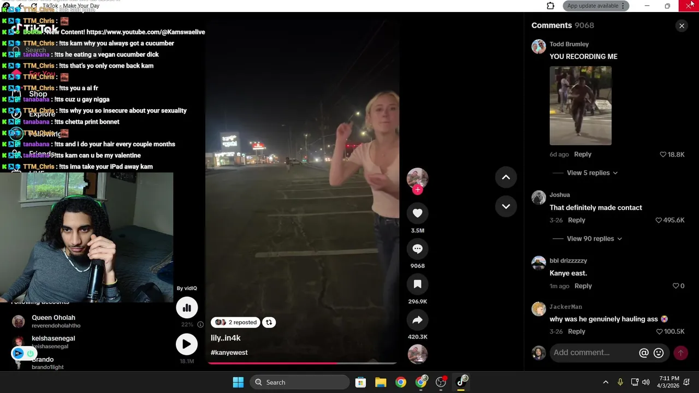699x393 pixels.
Task: Open vidIQ stats bar-chart icon
Action: tap(187, 308)
